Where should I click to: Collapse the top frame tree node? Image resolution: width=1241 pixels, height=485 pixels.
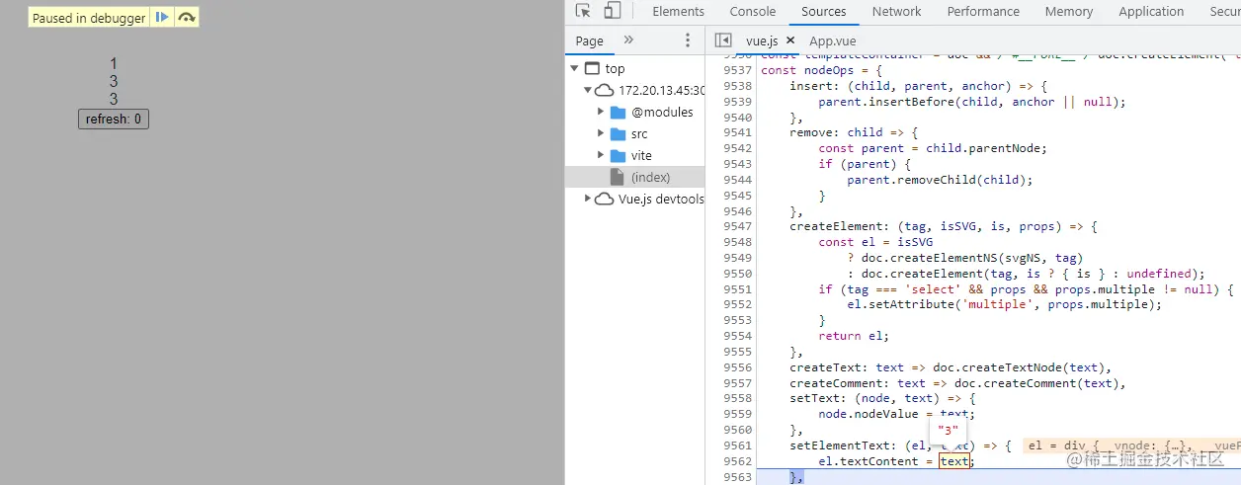(x=574, y=69)
